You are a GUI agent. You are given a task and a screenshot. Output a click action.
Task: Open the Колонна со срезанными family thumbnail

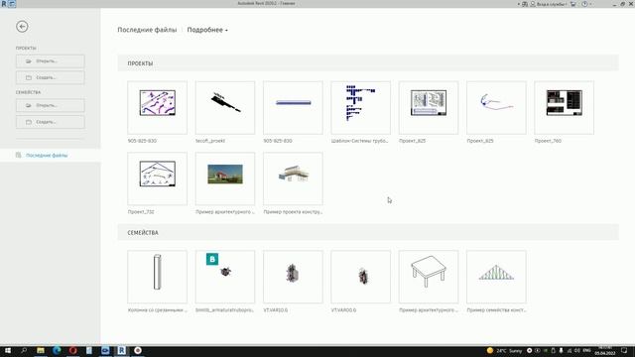click(158, 277)
